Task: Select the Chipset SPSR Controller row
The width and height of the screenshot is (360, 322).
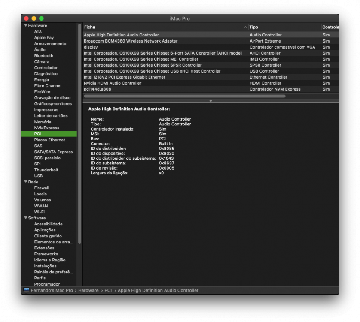Action: coord(211,65)
